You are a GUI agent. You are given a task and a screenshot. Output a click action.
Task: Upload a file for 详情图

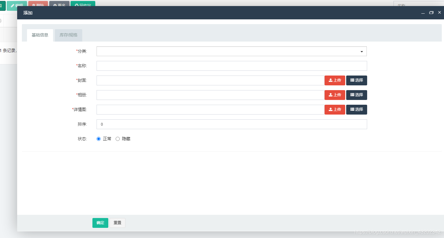(335, 109)
